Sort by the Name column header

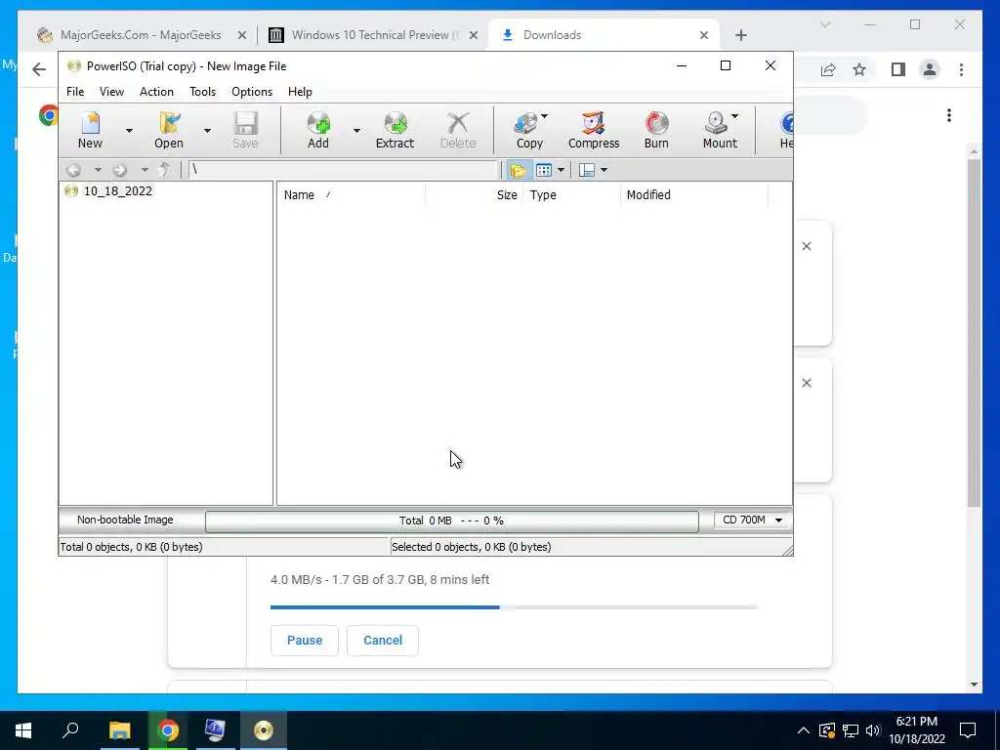coord(352,195)
